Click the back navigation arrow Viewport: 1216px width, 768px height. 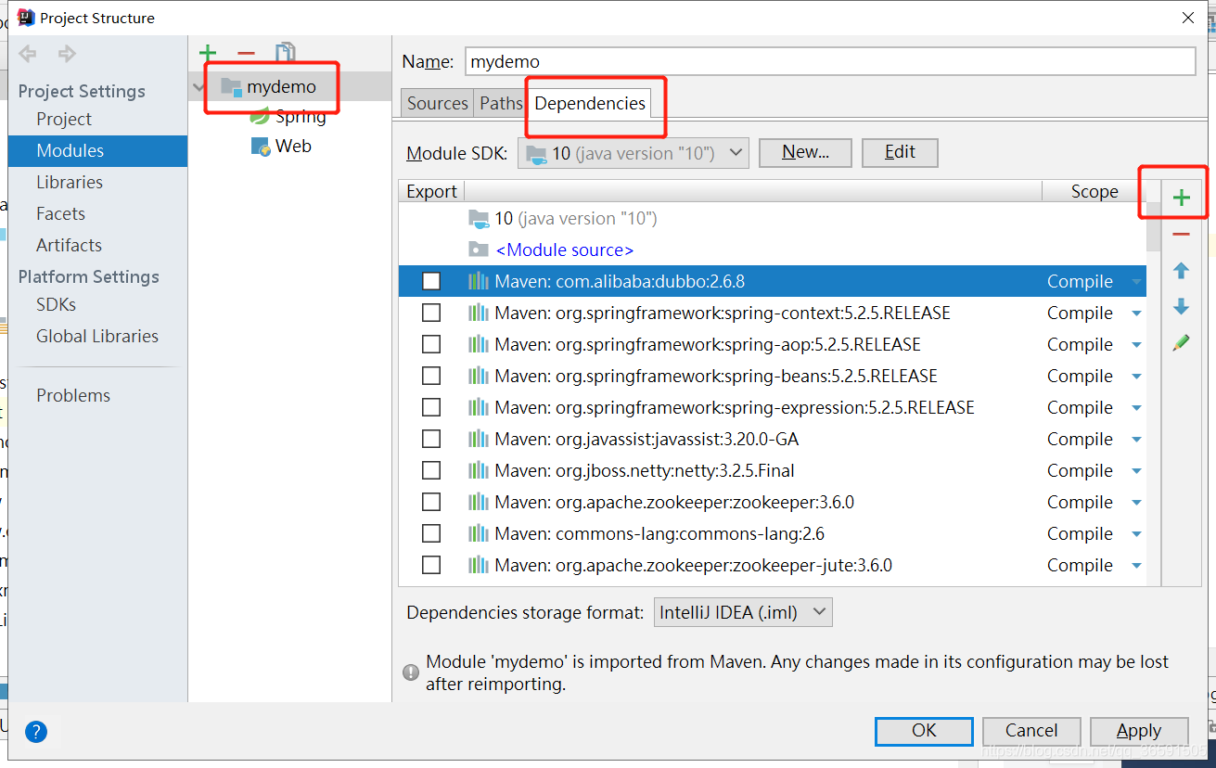(x=28, y=54)
